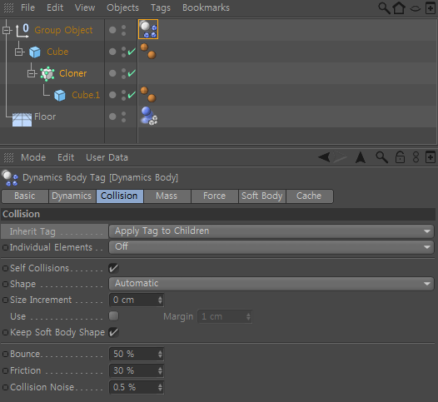
Task: Click the back arrow in Attribute Manager
Action: pyautogui.click(x=324, y=157)
